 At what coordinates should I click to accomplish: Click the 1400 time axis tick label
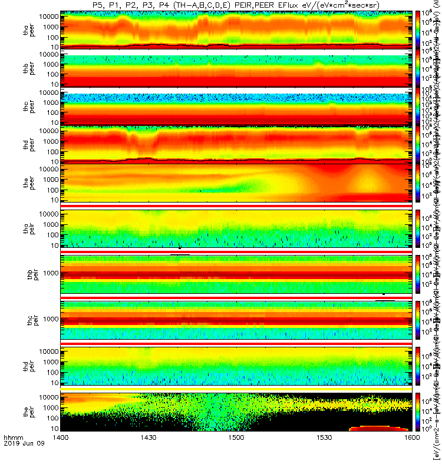point(61,437)
